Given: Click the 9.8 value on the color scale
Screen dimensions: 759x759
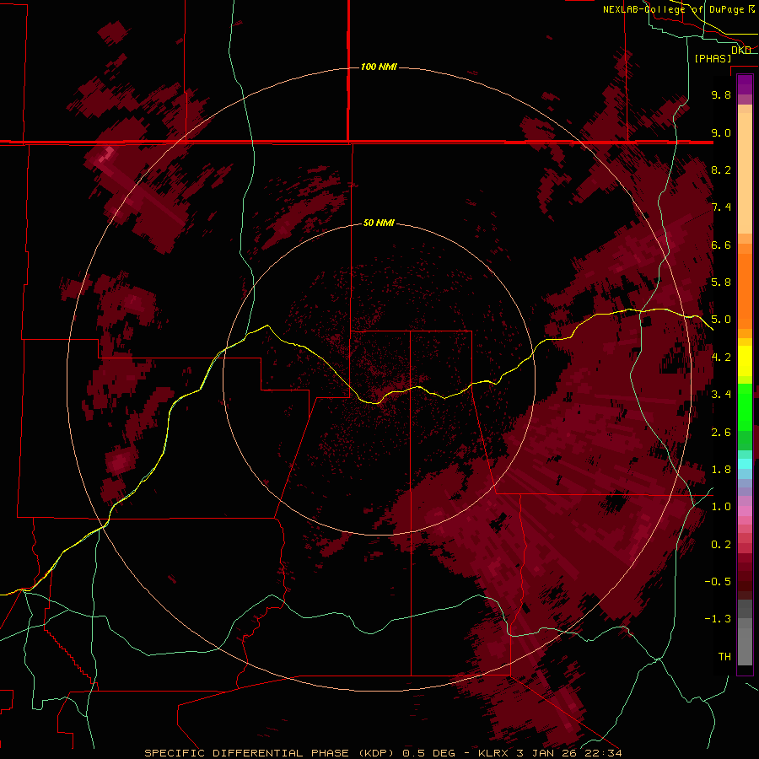Looking at the screenshot, I should tap(721, 94).
